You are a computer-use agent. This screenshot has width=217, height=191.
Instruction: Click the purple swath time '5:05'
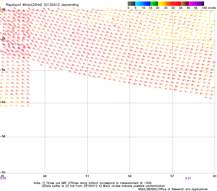3,178
